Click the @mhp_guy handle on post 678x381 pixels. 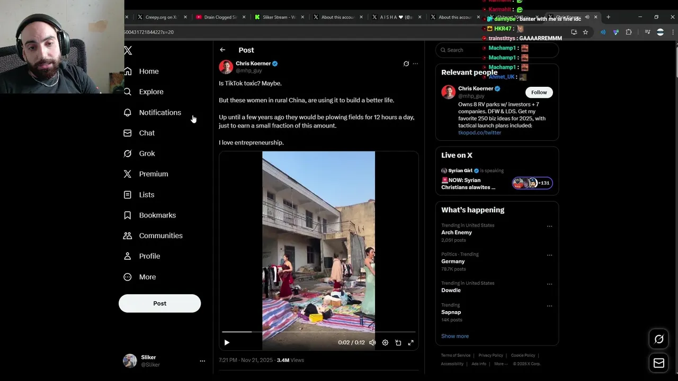pos(248,70)
